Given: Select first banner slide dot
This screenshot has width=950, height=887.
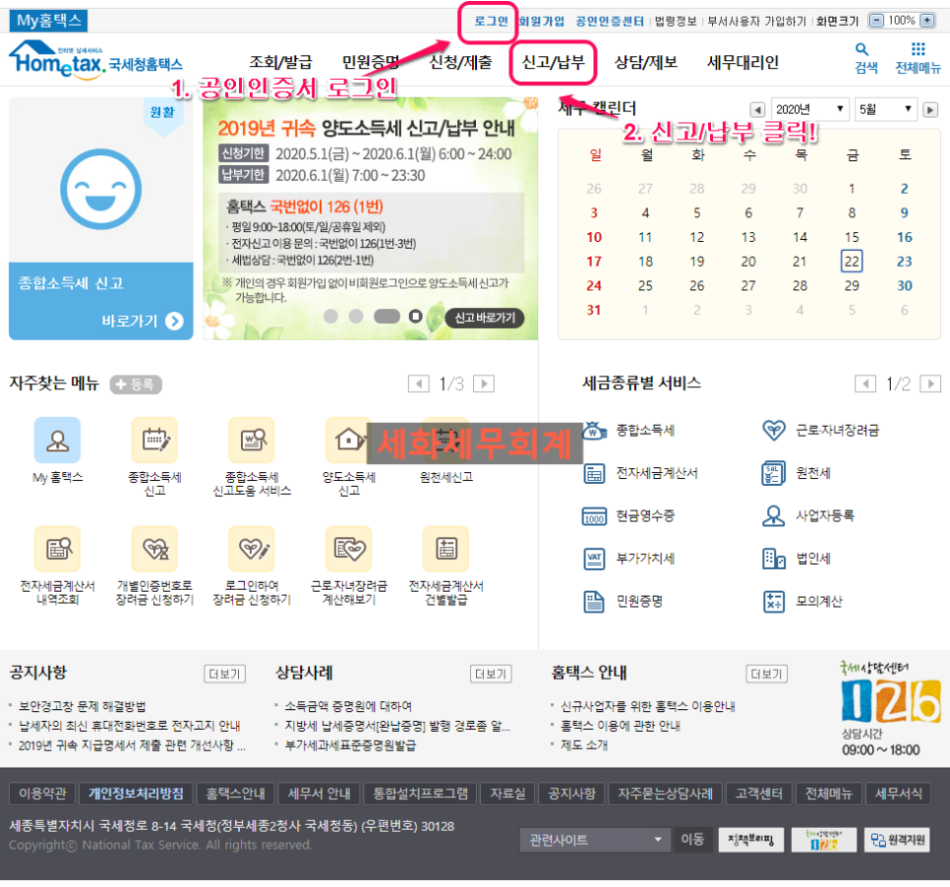Looking at the screenshot, I should (x=330, y=317).
